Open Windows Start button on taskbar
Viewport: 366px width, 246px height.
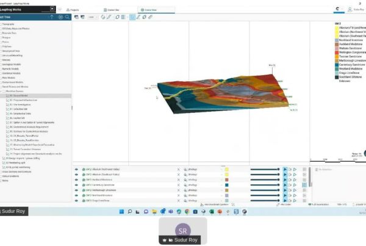pyautogui.click(x=121, y=212)
